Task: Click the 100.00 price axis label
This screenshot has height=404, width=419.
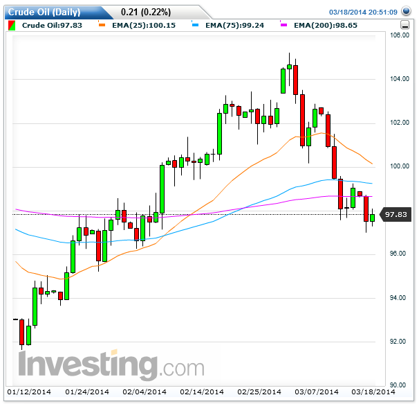Action: click(400, 166)
